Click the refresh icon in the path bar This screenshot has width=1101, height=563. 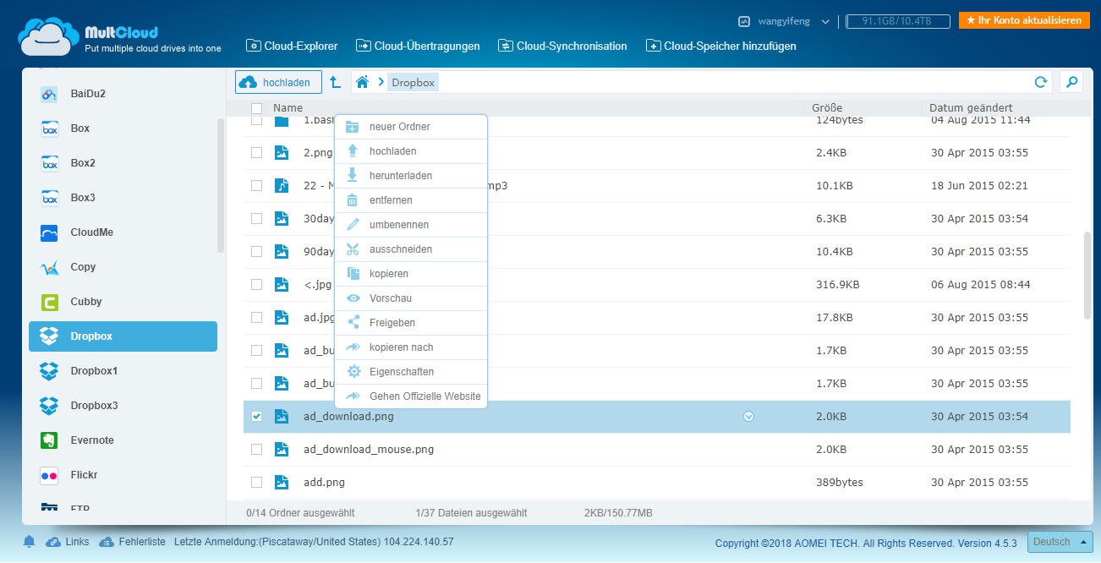point(1041,82)
